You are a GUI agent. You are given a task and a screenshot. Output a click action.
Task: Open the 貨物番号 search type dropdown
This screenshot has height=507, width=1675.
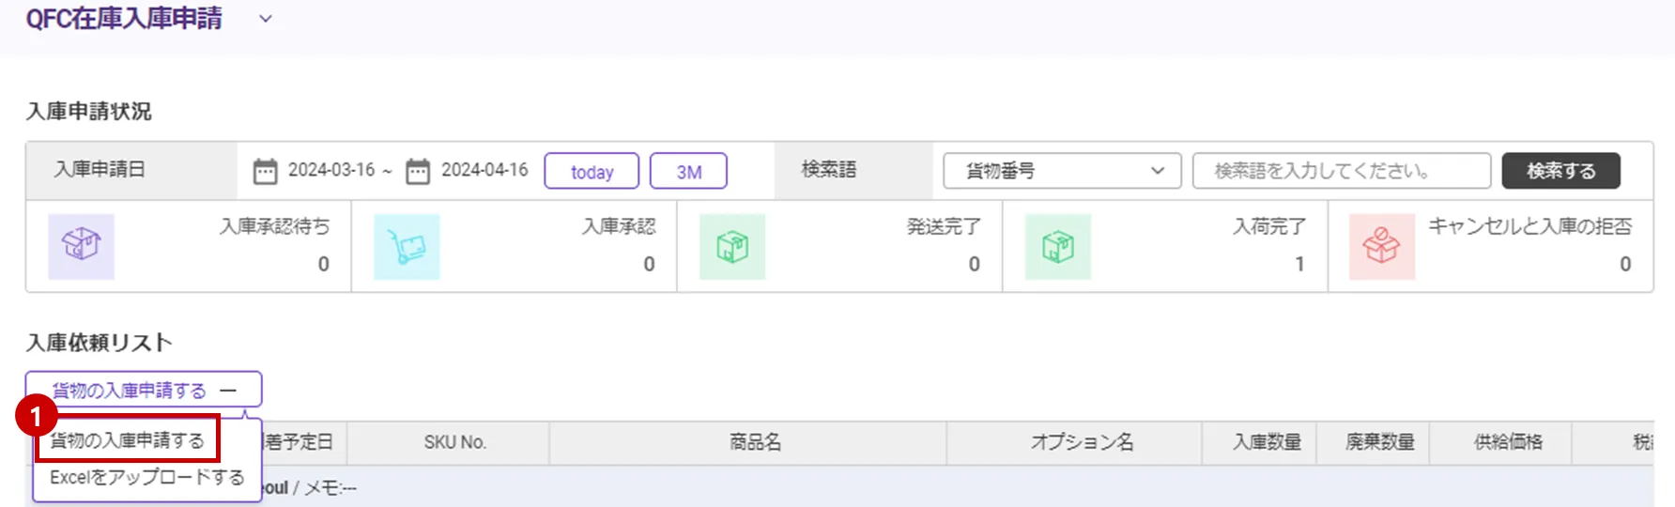(1061, 171)
